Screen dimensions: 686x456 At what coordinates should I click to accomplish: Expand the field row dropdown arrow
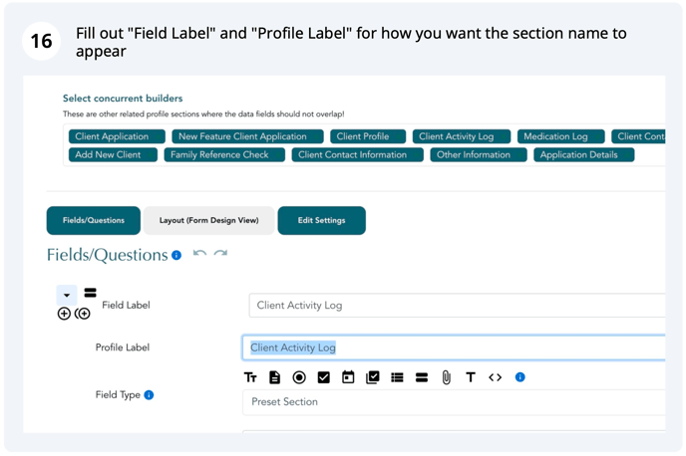click(67, 296)
